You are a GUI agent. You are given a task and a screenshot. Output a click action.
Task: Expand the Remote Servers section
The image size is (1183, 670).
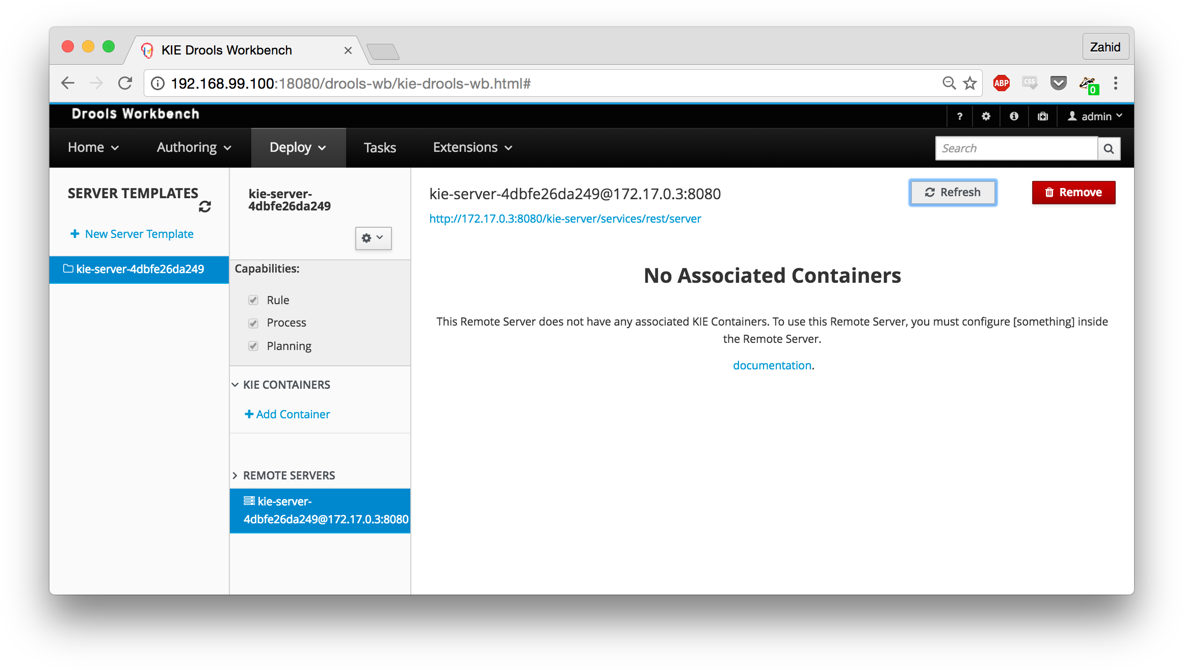pos(235,475)
